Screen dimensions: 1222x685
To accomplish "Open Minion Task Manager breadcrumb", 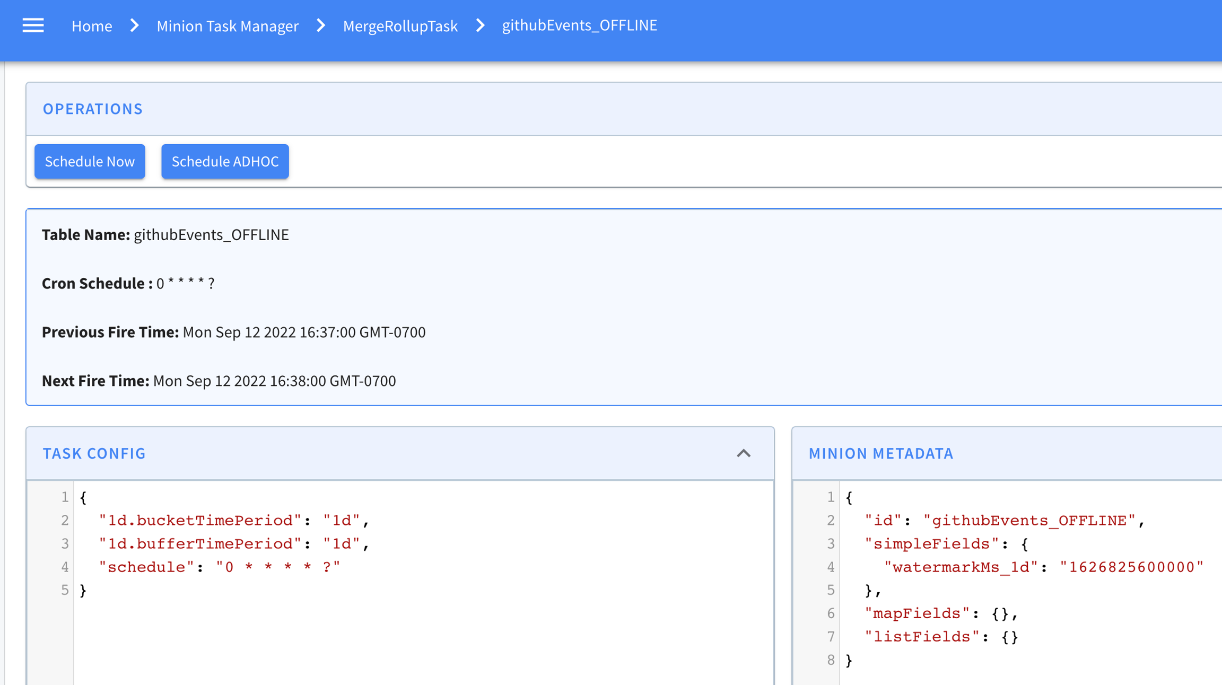I will point(227,25).
